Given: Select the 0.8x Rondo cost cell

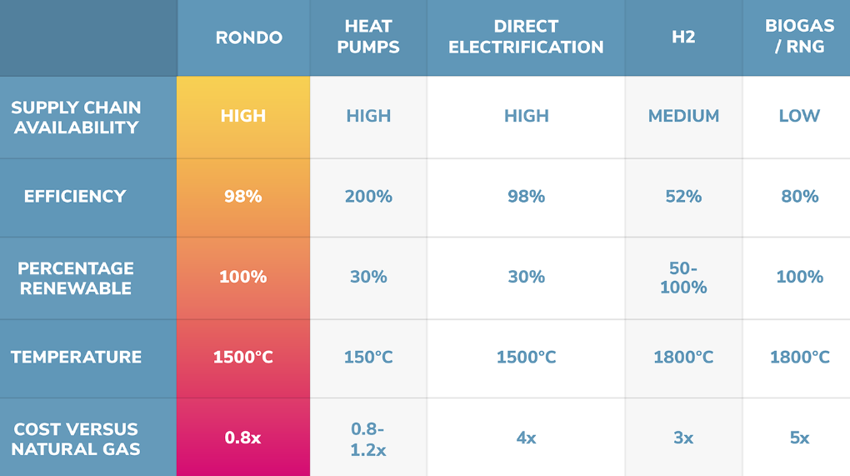Looking at the screenshot, I should coord(242,438).
